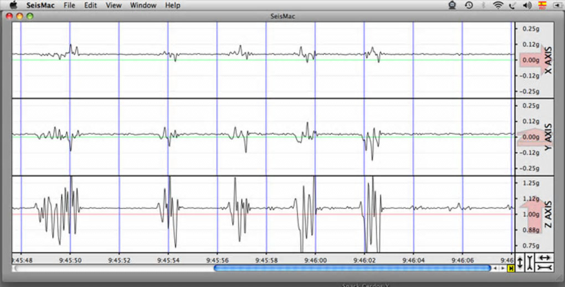Click the robot-shaped menu bar icon
The height and width of the screenshot is (287, 565).
pos(453,5)
